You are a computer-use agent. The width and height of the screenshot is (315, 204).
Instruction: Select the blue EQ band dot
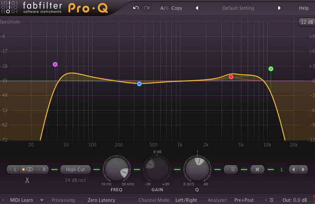(139, 84)
